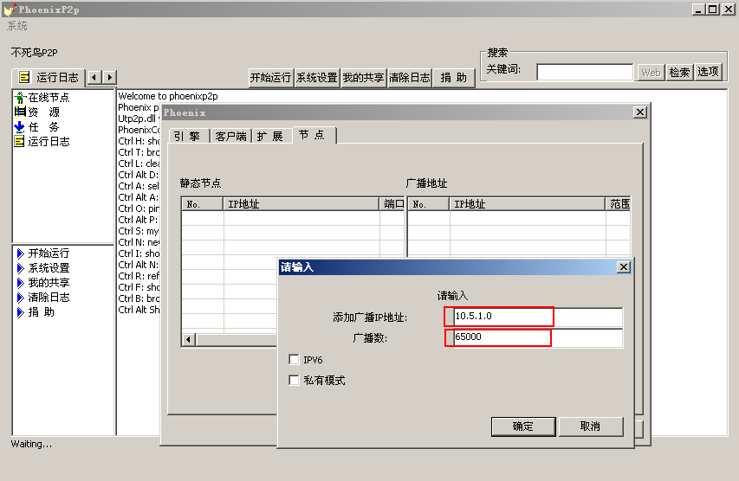Screen dimensions: 739x481
Task: Confirm with the 确定 button
Action: point(523,426)
